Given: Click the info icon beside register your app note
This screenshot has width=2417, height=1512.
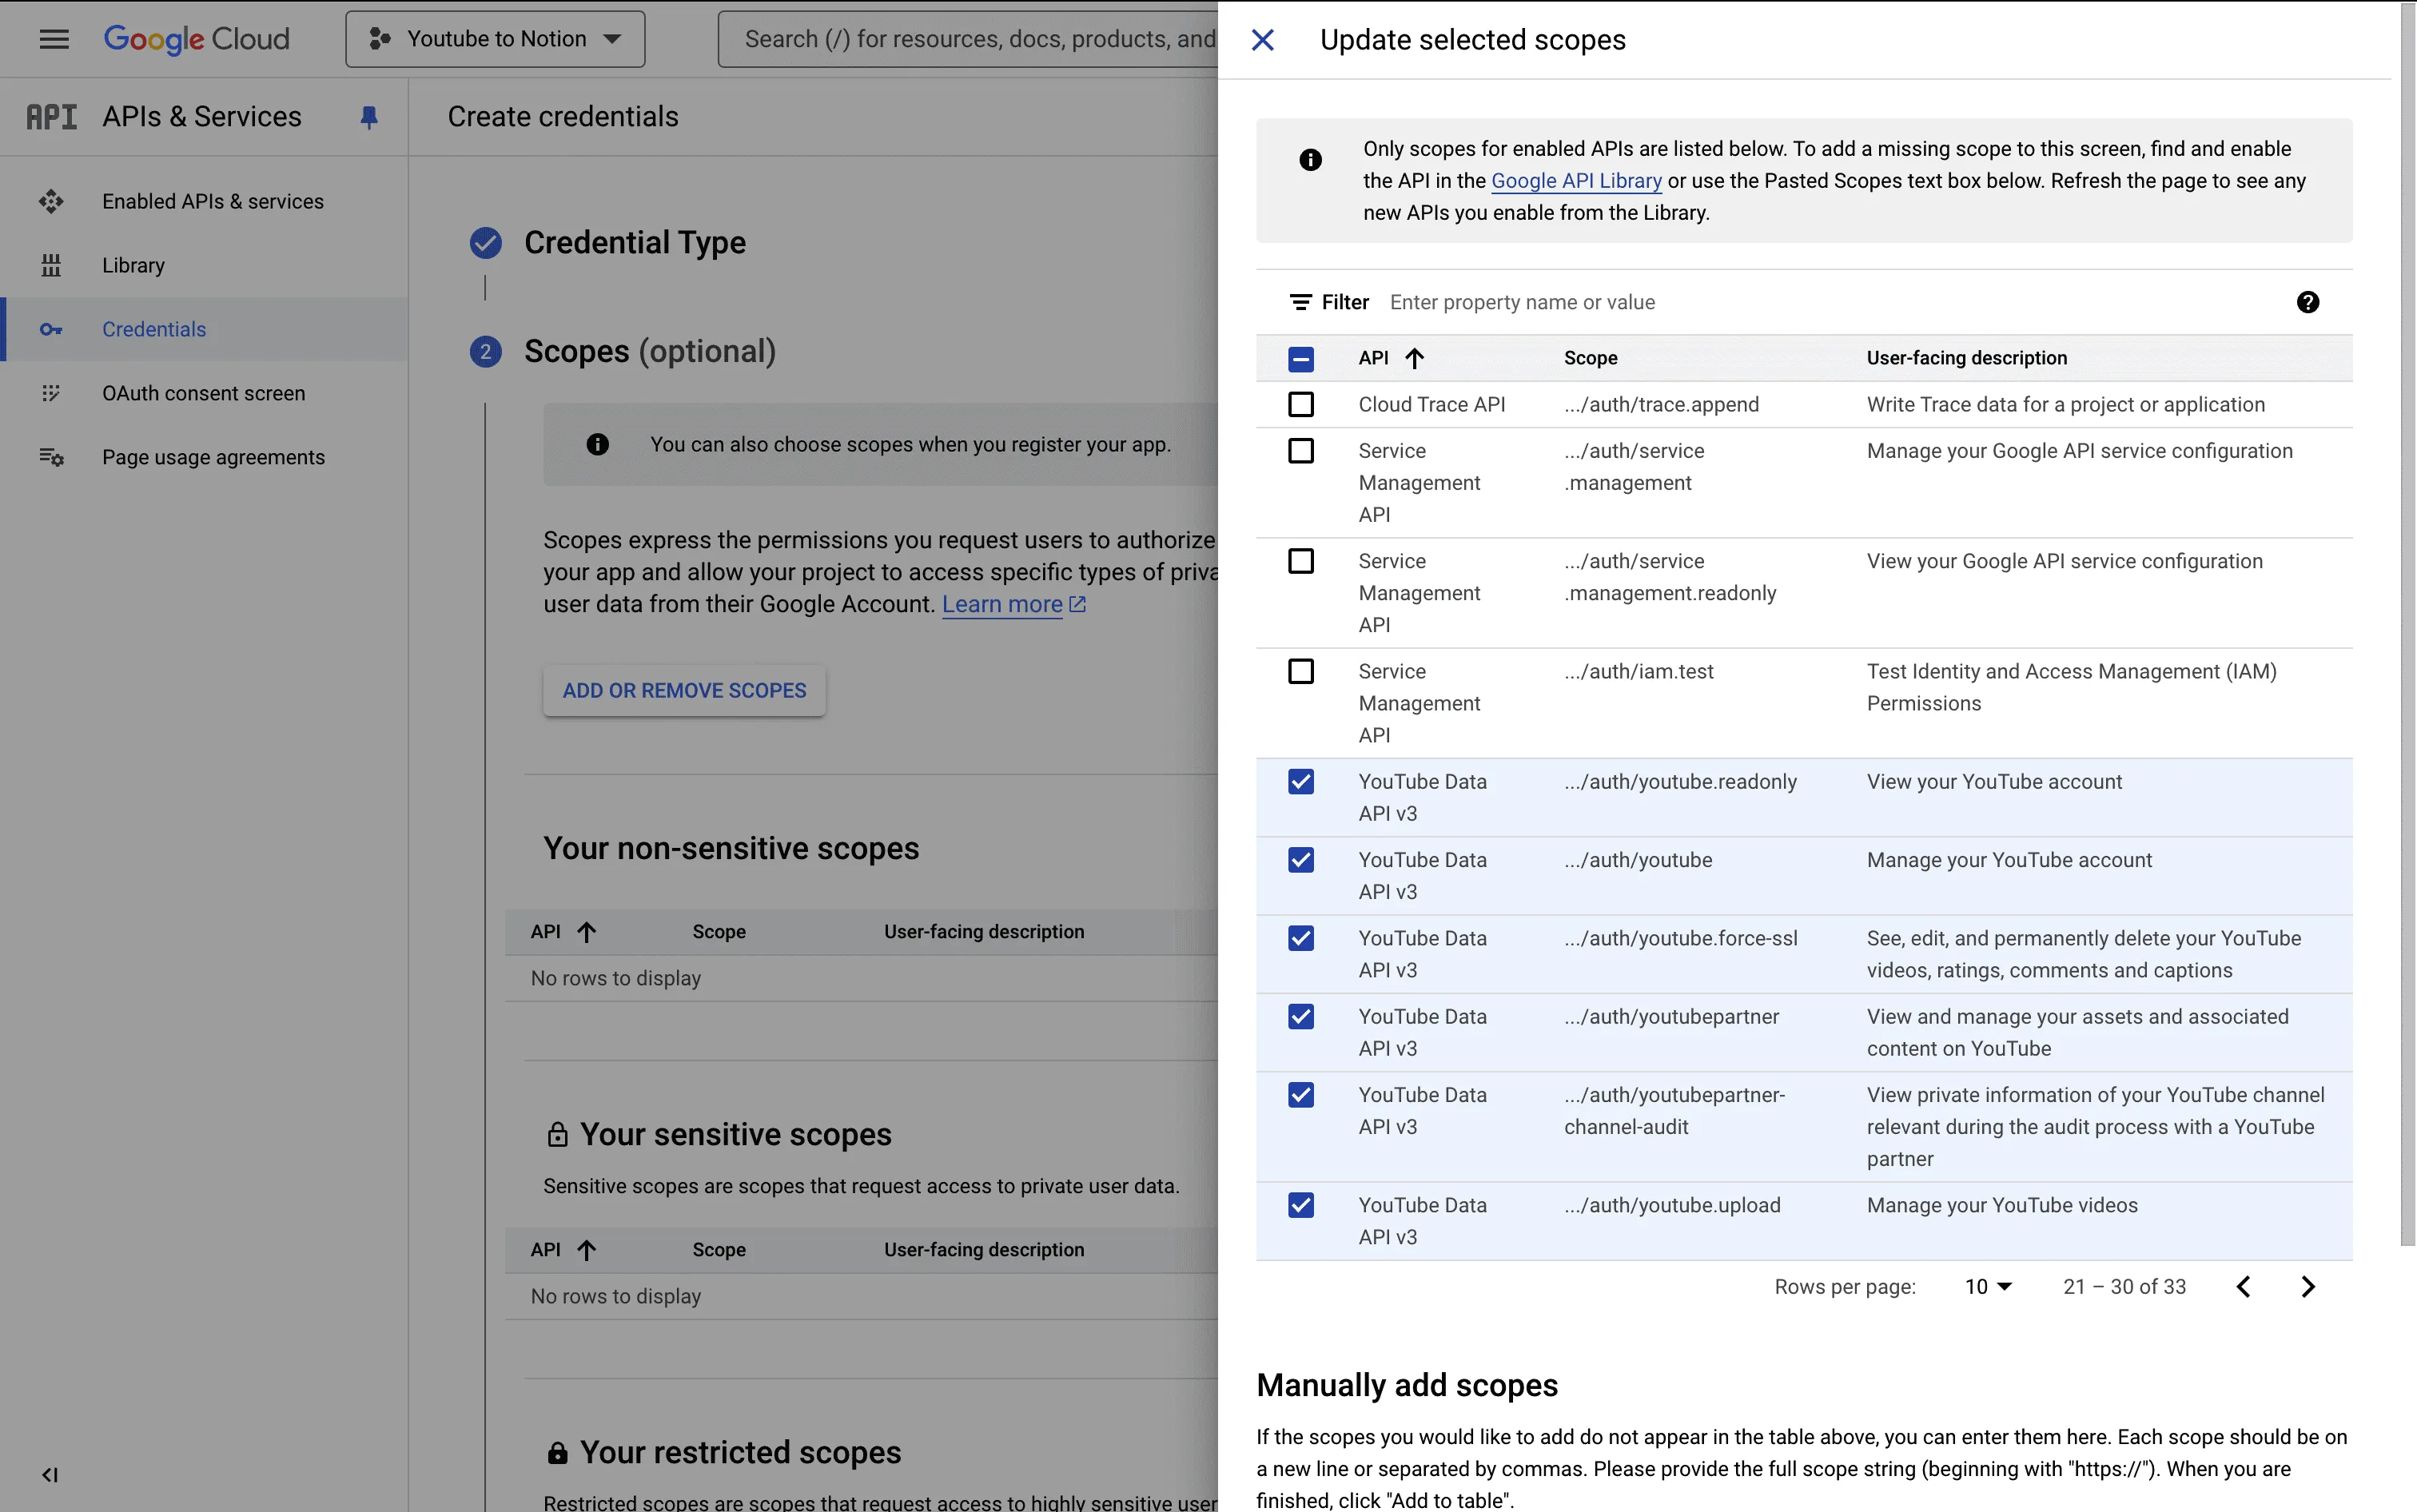Looking at the screenshot, I should pos(597,444).
